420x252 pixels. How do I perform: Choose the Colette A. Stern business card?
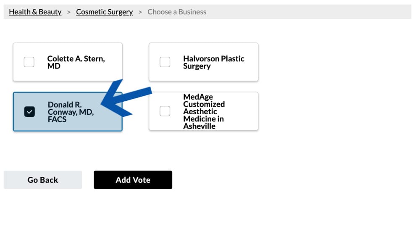coord(68,62)
